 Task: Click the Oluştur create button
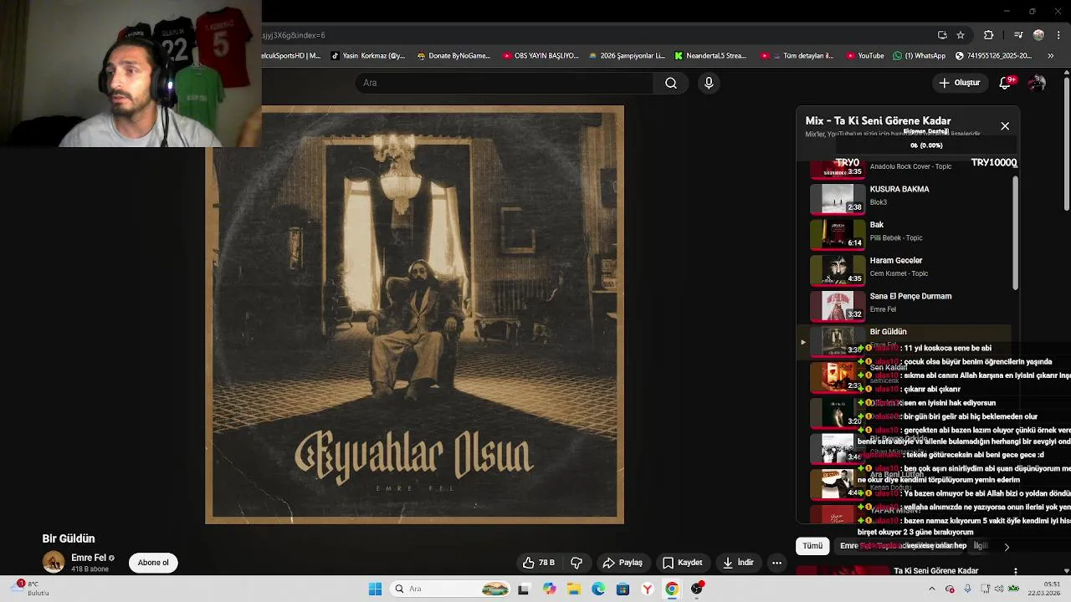click(x=959, y=83)
